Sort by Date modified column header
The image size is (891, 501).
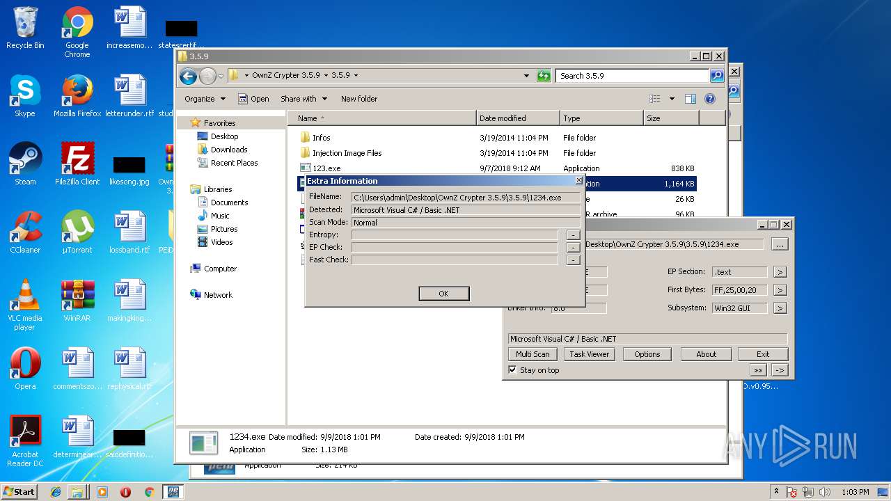tap(518, 118)
